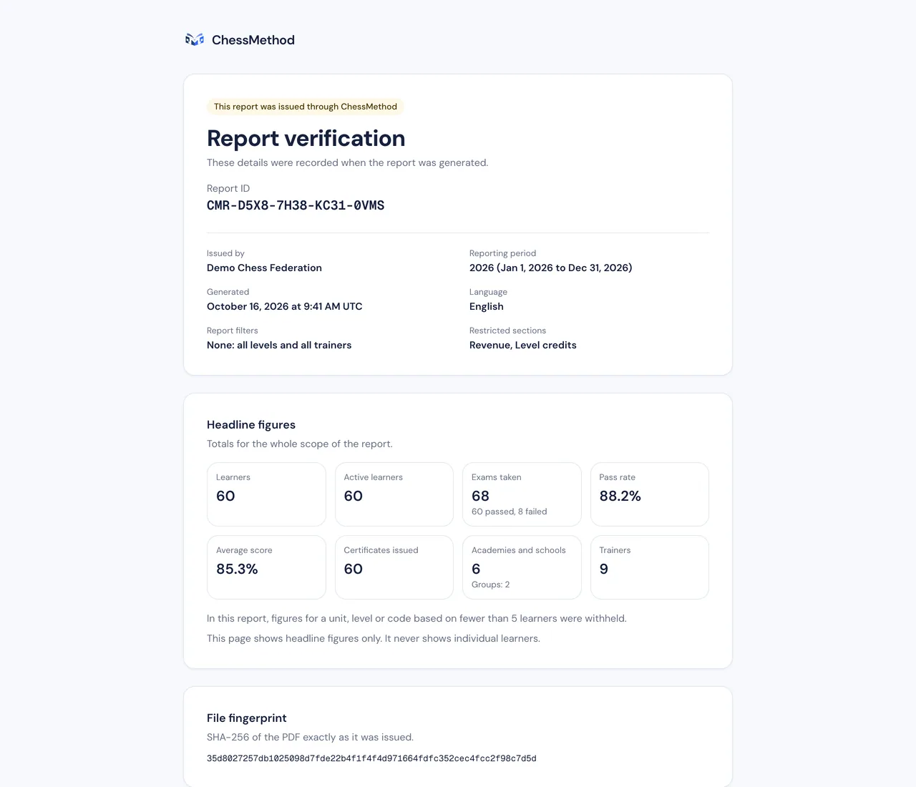Screen dimensions: 916x787
Task: Click the Average score 85.3% value
Action: coord(237,569)
